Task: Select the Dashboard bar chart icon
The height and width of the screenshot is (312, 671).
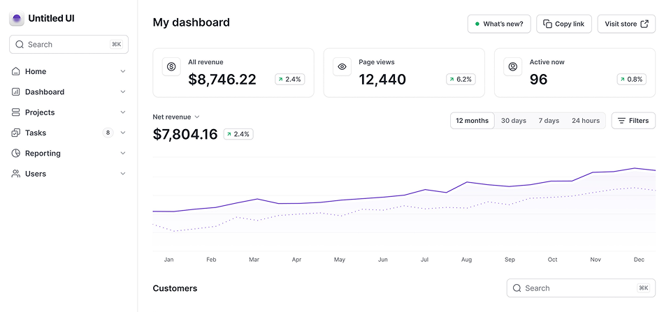Action: tap(16, 91)
